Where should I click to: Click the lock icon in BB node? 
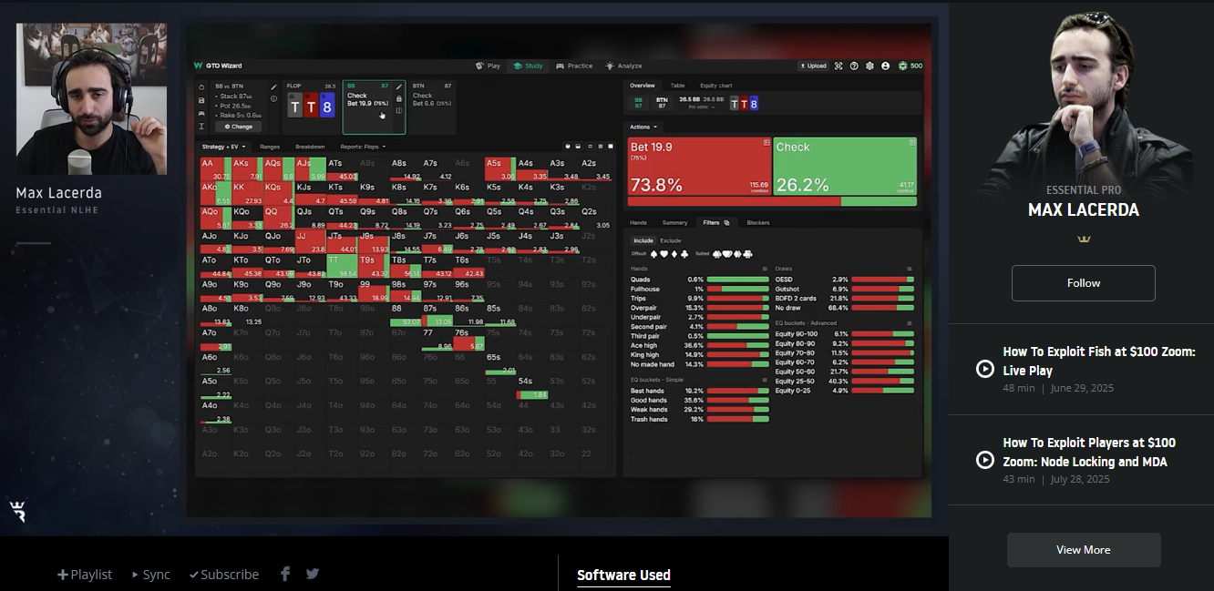click(x=399, y=97)
